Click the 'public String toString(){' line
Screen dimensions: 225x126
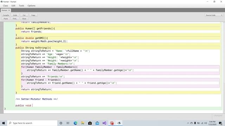tap(33, 48)
